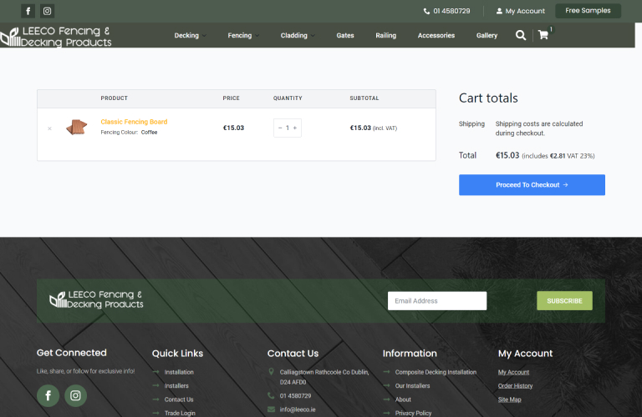
Task: Open footer Instagram circle icon
Action: [75, 395]
